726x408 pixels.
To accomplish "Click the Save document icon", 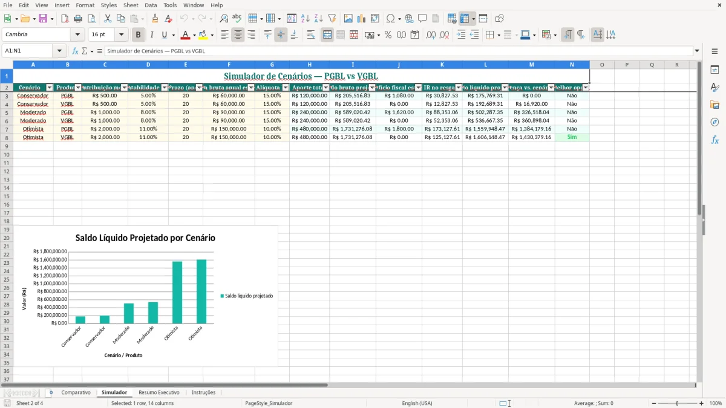I will coord(42,19).
